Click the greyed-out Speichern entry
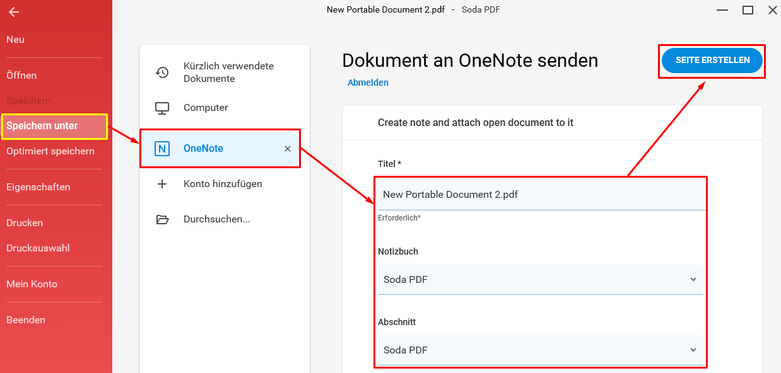 28,101
